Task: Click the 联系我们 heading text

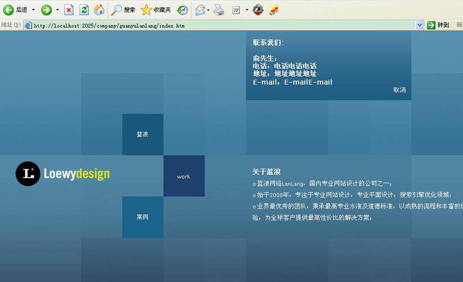Action: [x=268, y=42]
